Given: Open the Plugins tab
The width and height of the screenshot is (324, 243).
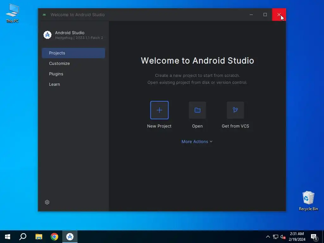Looking at the screenshot, I should coord(73,74).
